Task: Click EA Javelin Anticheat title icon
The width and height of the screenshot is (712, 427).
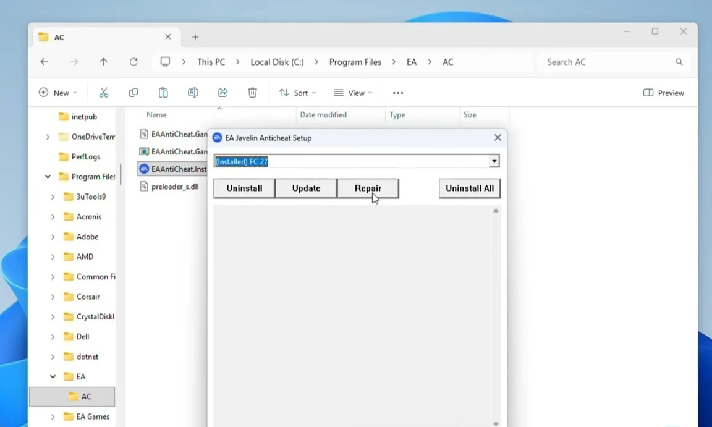Action: tap(217, 138)
